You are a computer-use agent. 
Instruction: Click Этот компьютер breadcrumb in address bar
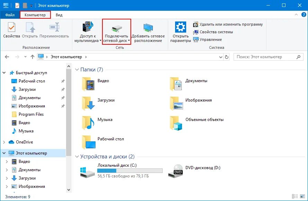[66, 57]
